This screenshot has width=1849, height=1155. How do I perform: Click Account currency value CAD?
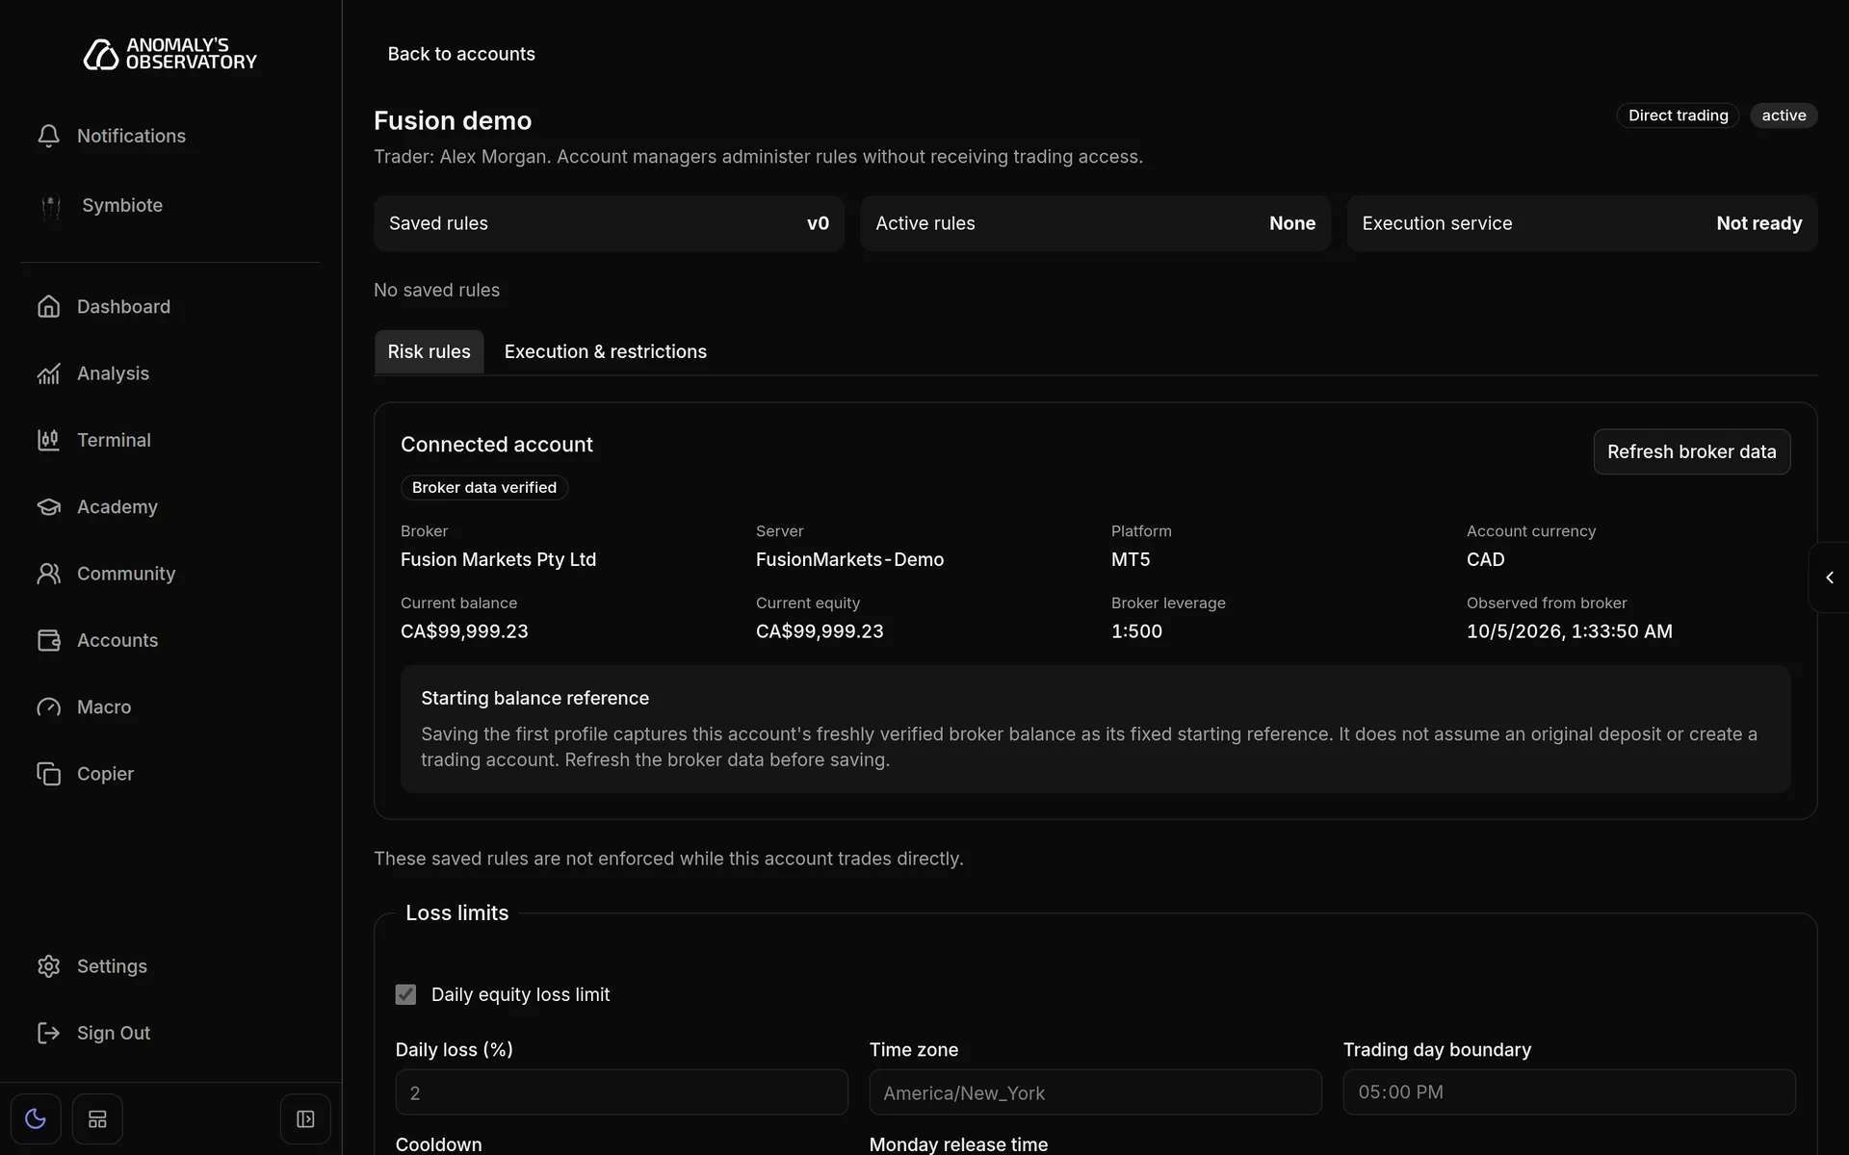click(1485, 559)
